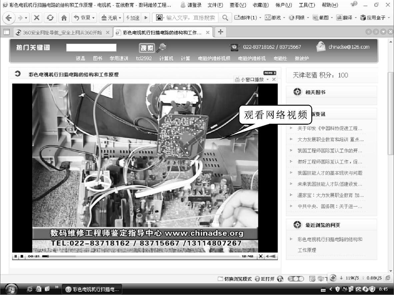Click the Internet Explorer quick launch icon

tap(29, 289)
